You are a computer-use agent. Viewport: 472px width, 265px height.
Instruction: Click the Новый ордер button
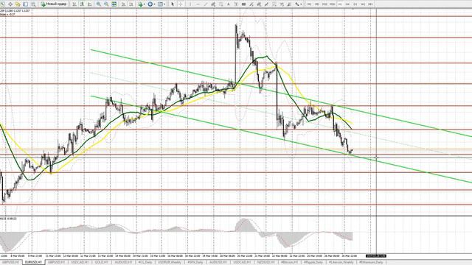[x=54, y=4]
